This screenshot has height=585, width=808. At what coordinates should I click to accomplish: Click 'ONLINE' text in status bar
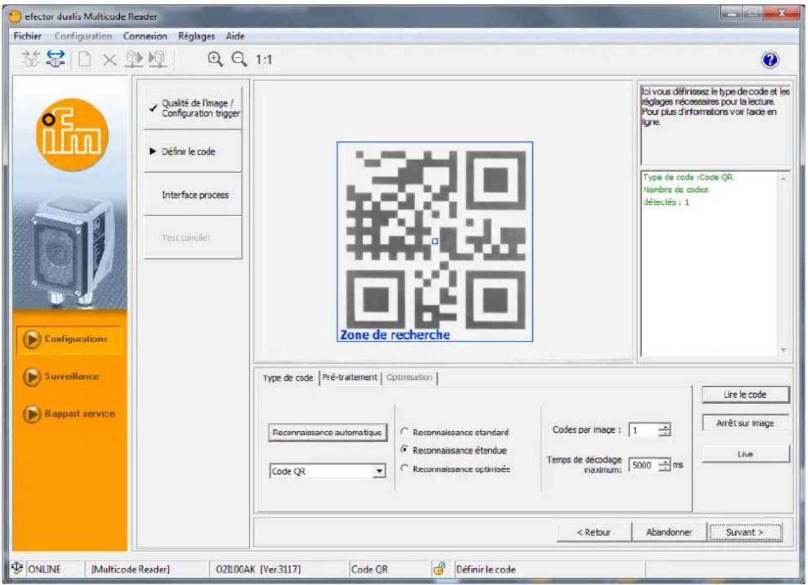pos(43,568)
